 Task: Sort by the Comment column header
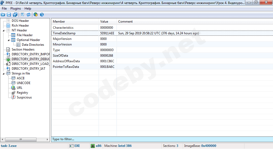pos(195,22)
